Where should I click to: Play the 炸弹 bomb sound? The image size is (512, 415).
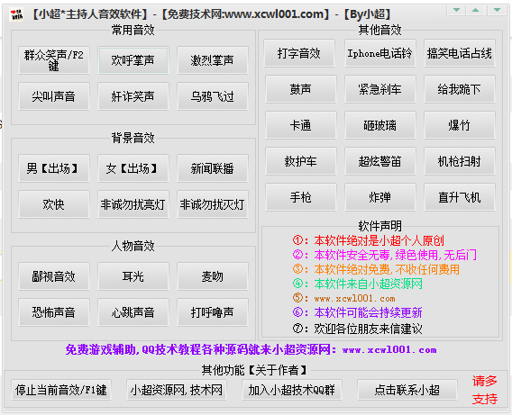pos(380,197)
